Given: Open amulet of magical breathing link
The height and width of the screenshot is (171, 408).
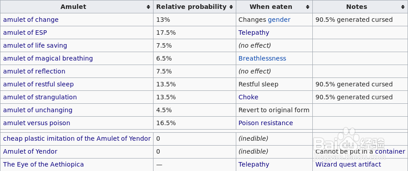Looking at the screenshot, I should pos(48,58).
